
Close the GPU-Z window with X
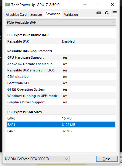113,5
